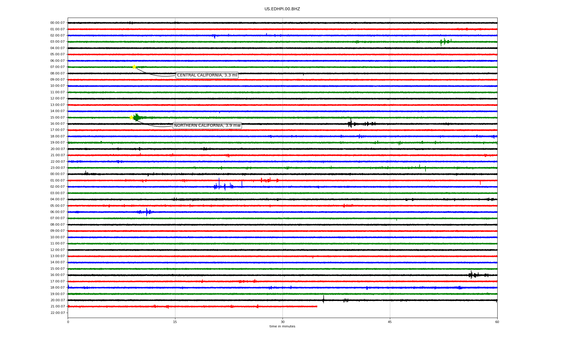Click the first 00:00:07 row label at top
Screen dimensions: 565x353
(57, 23)
